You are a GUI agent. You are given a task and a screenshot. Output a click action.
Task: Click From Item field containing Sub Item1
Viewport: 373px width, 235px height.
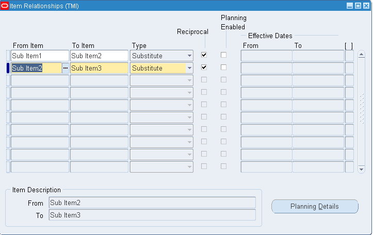click(x=40, y=56)
